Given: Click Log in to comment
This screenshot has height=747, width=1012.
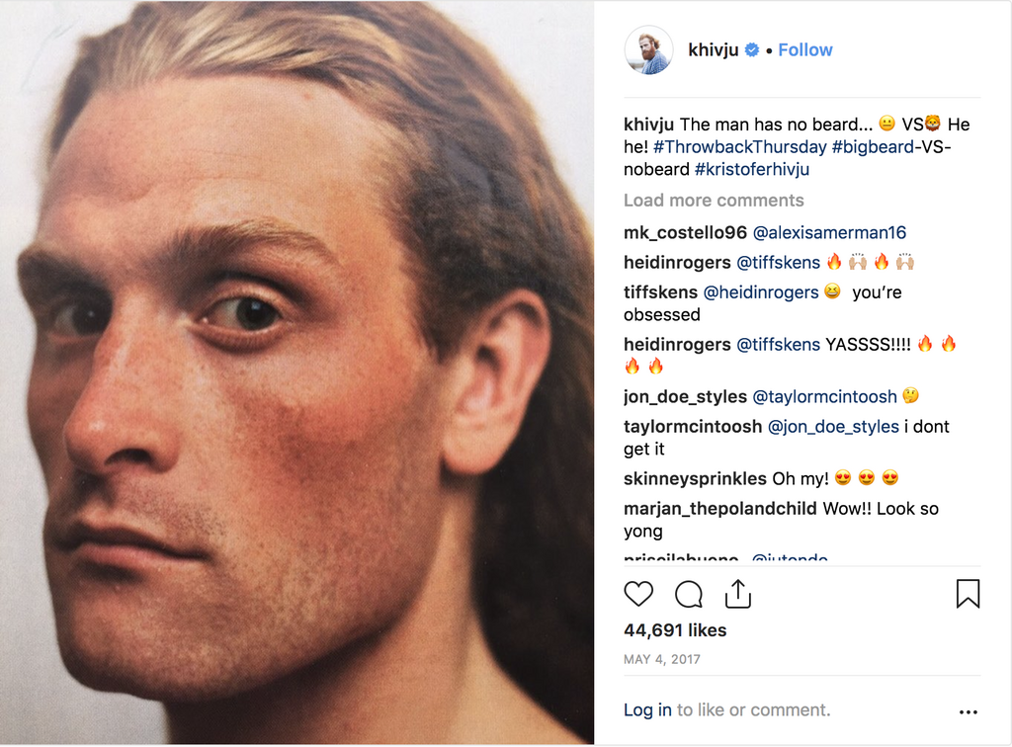Looking at the screenshot, I should click(x=647, y=710).
